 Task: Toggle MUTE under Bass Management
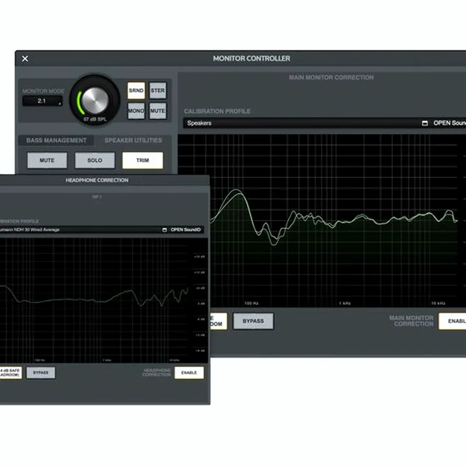(47, 161)
